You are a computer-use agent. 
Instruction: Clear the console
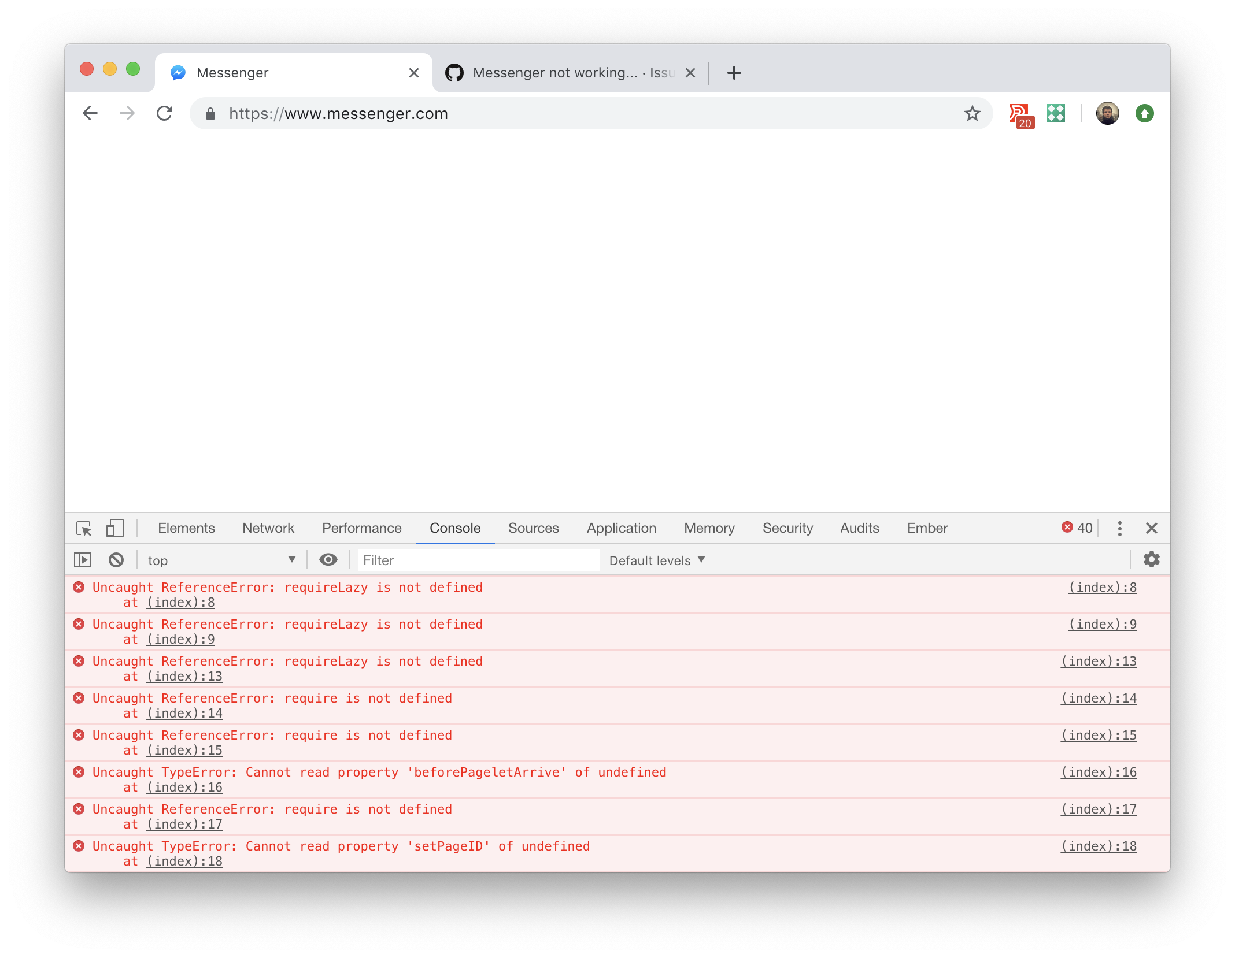[116, 560]
